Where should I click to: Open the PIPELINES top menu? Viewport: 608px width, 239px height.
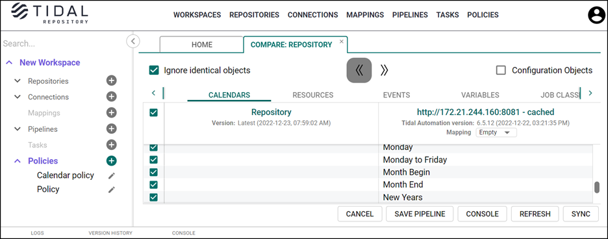(410, 15)
